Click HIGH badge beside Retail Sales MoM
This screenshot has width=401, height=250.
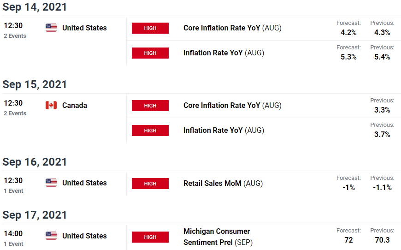[x=150, y=184]
